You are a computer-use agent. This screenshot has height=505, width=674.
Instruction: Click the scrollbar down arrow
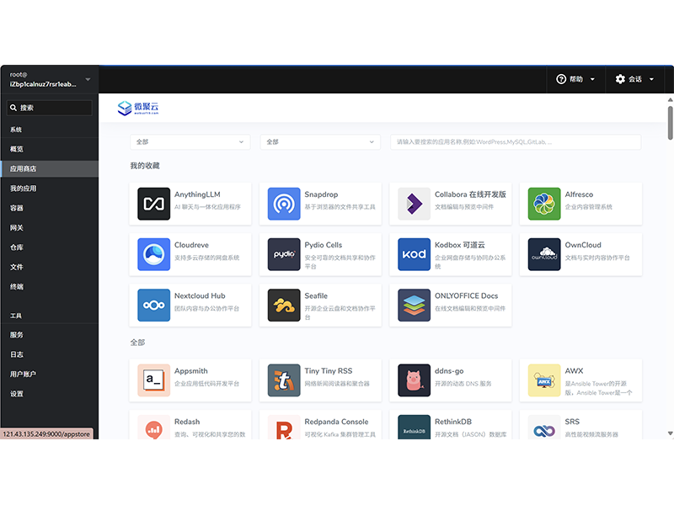670,433
